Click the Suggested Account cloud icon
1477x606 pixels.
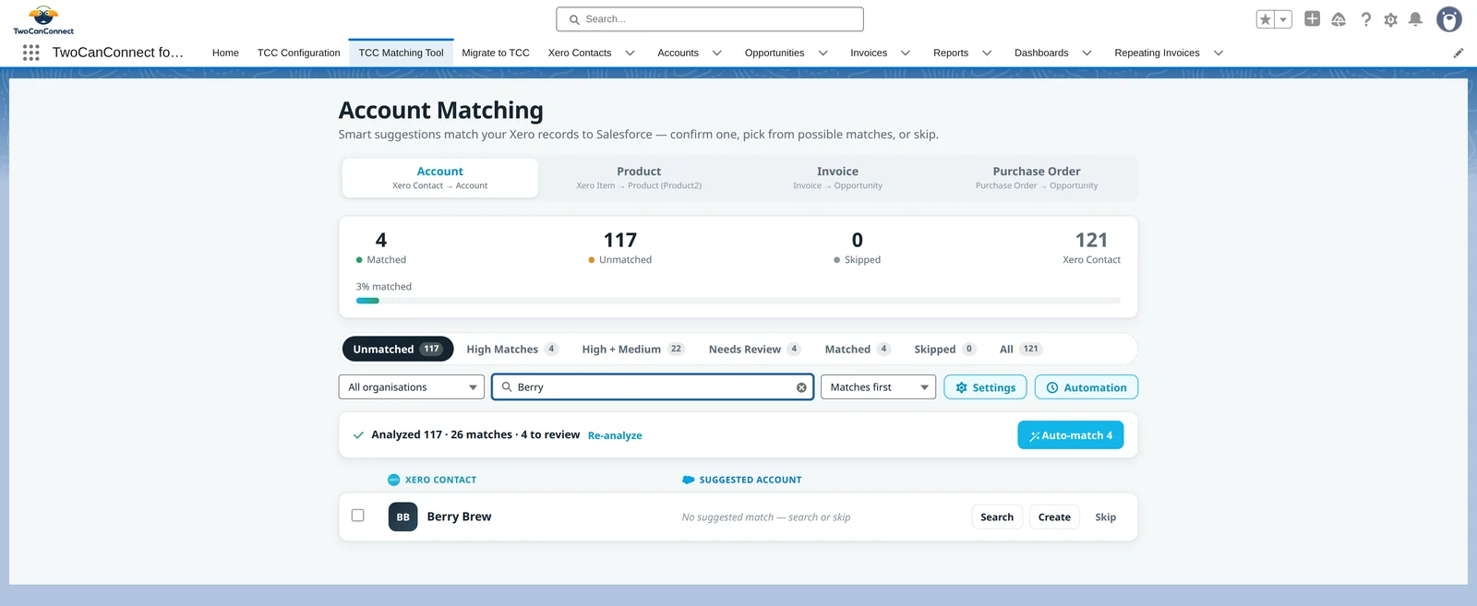(x=688, y=480)
